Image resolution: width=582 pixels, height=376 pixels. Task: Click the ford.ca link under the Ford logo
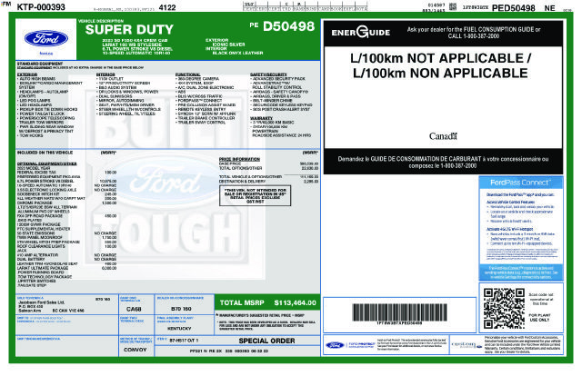click(46, 54)
